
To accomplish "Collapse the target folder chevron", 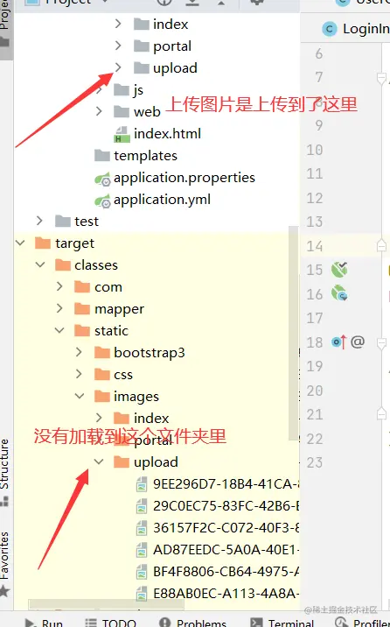I will 20,243.
